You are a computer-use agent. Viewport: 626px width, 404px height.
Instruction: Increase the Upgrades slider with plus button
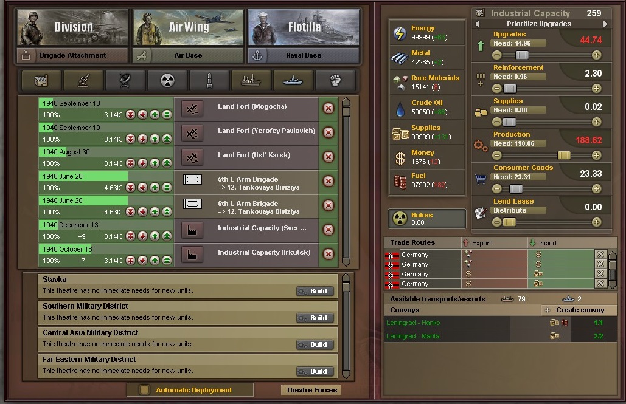click(596, 55)
